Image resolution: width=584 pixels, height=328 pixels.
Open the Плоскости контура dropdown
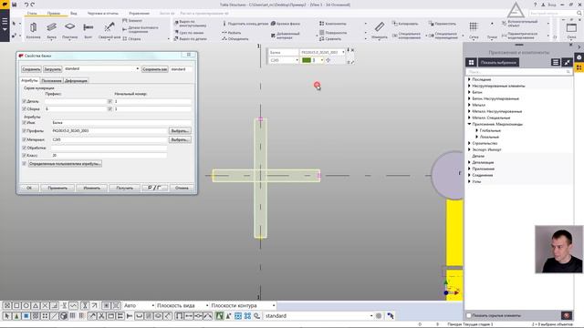[274, 305]
